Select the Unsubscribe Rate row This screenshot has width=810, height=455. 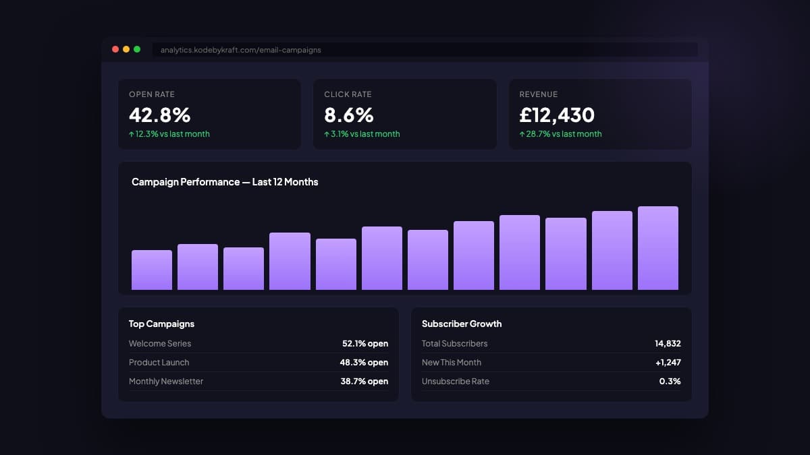(551, 382)
